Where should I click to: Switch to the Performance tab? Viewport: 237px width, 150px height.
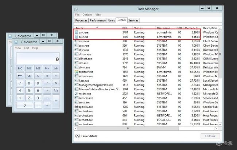pyautogui.click(x=98, y=20)
